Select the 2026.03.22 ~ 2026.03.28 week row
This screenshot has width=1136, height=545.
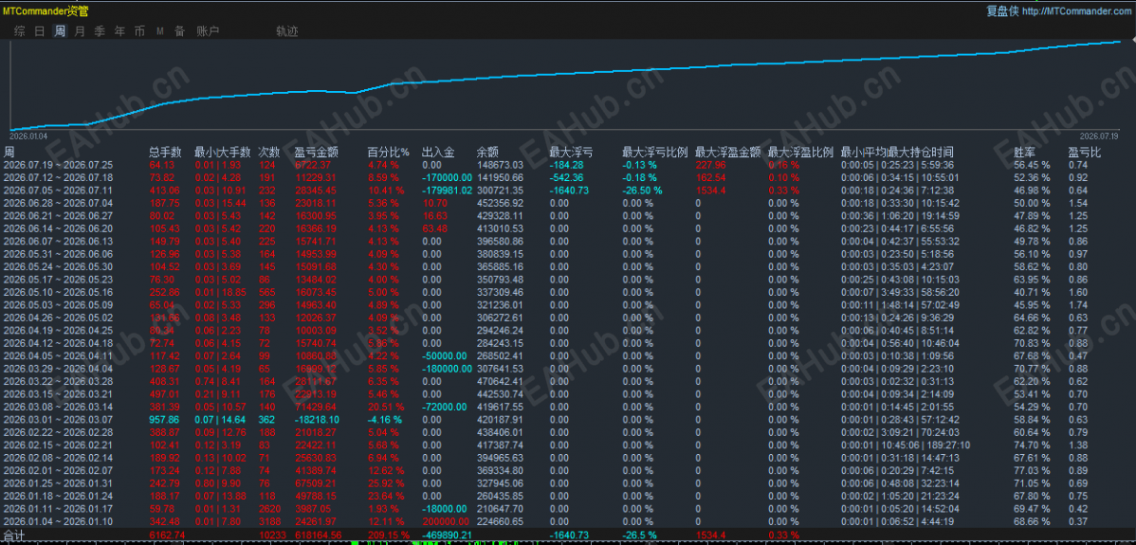tap(568, 381)
